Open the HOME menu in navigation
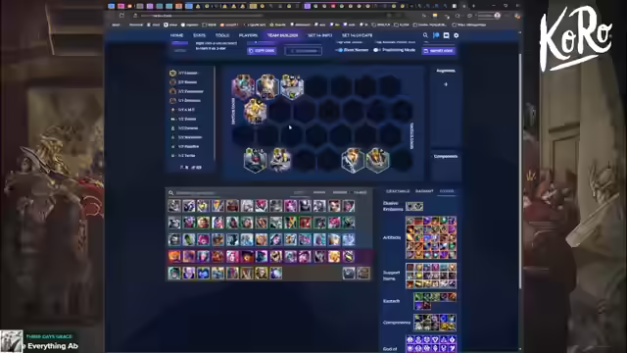 click(x=176, y=35)
